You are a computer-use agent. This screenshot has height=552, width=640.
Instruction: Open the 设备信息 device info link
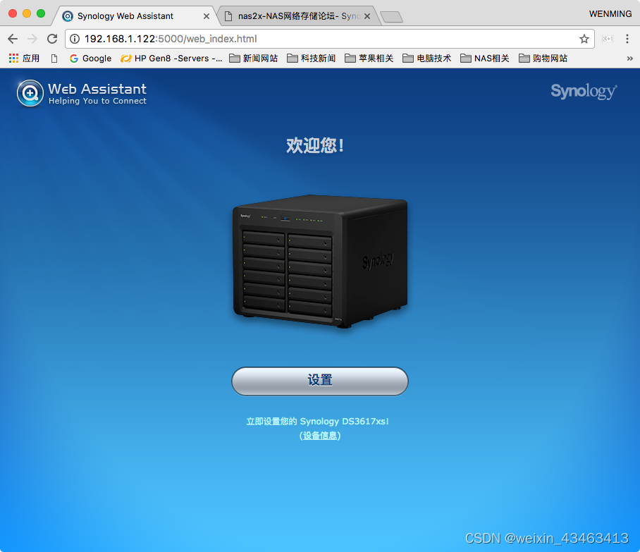click(319, 436)
